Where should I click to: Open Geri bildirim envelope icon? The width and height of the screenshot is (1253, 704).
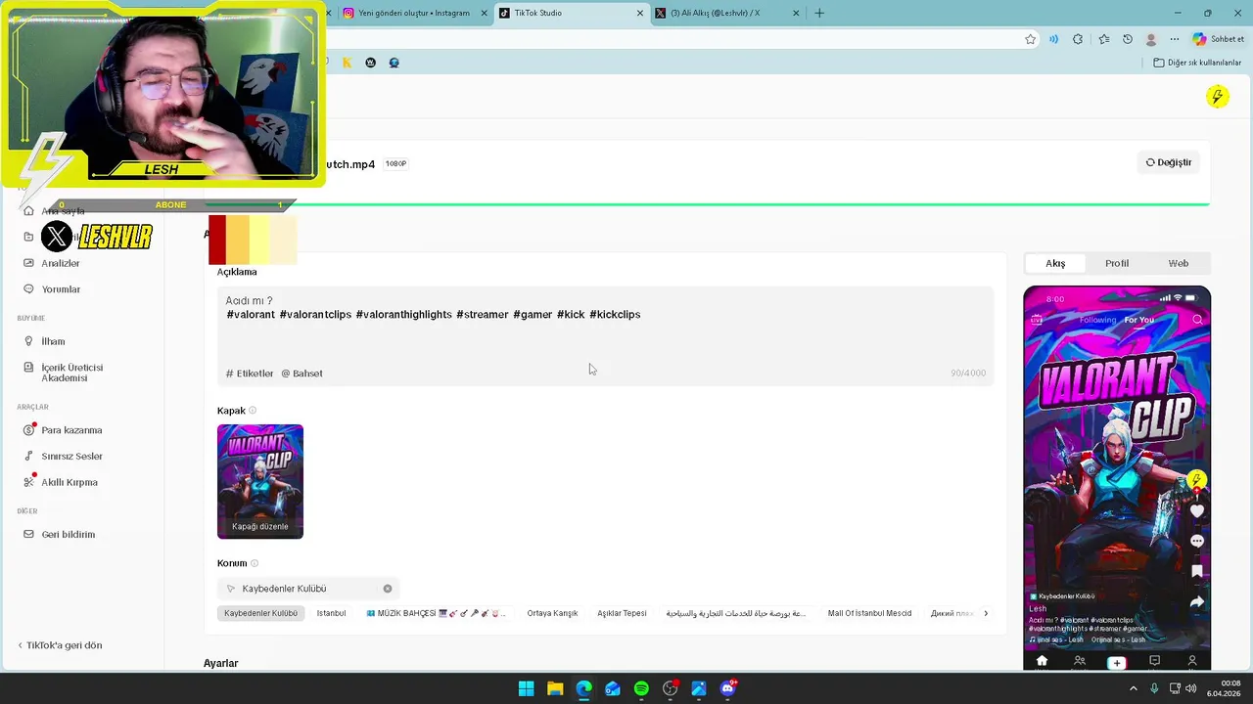(28, 535)
